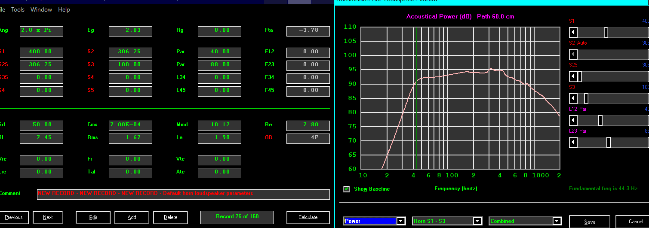The image size is (649, 228).
Task: Select the Fta field showing -3.78
Action: tap(308, 31)
